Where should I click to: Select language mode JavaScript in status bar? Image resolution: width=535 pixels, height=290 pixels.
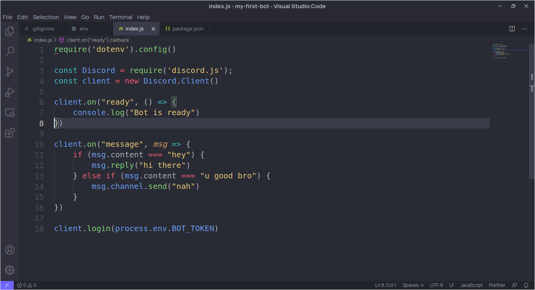click(471, 285)
